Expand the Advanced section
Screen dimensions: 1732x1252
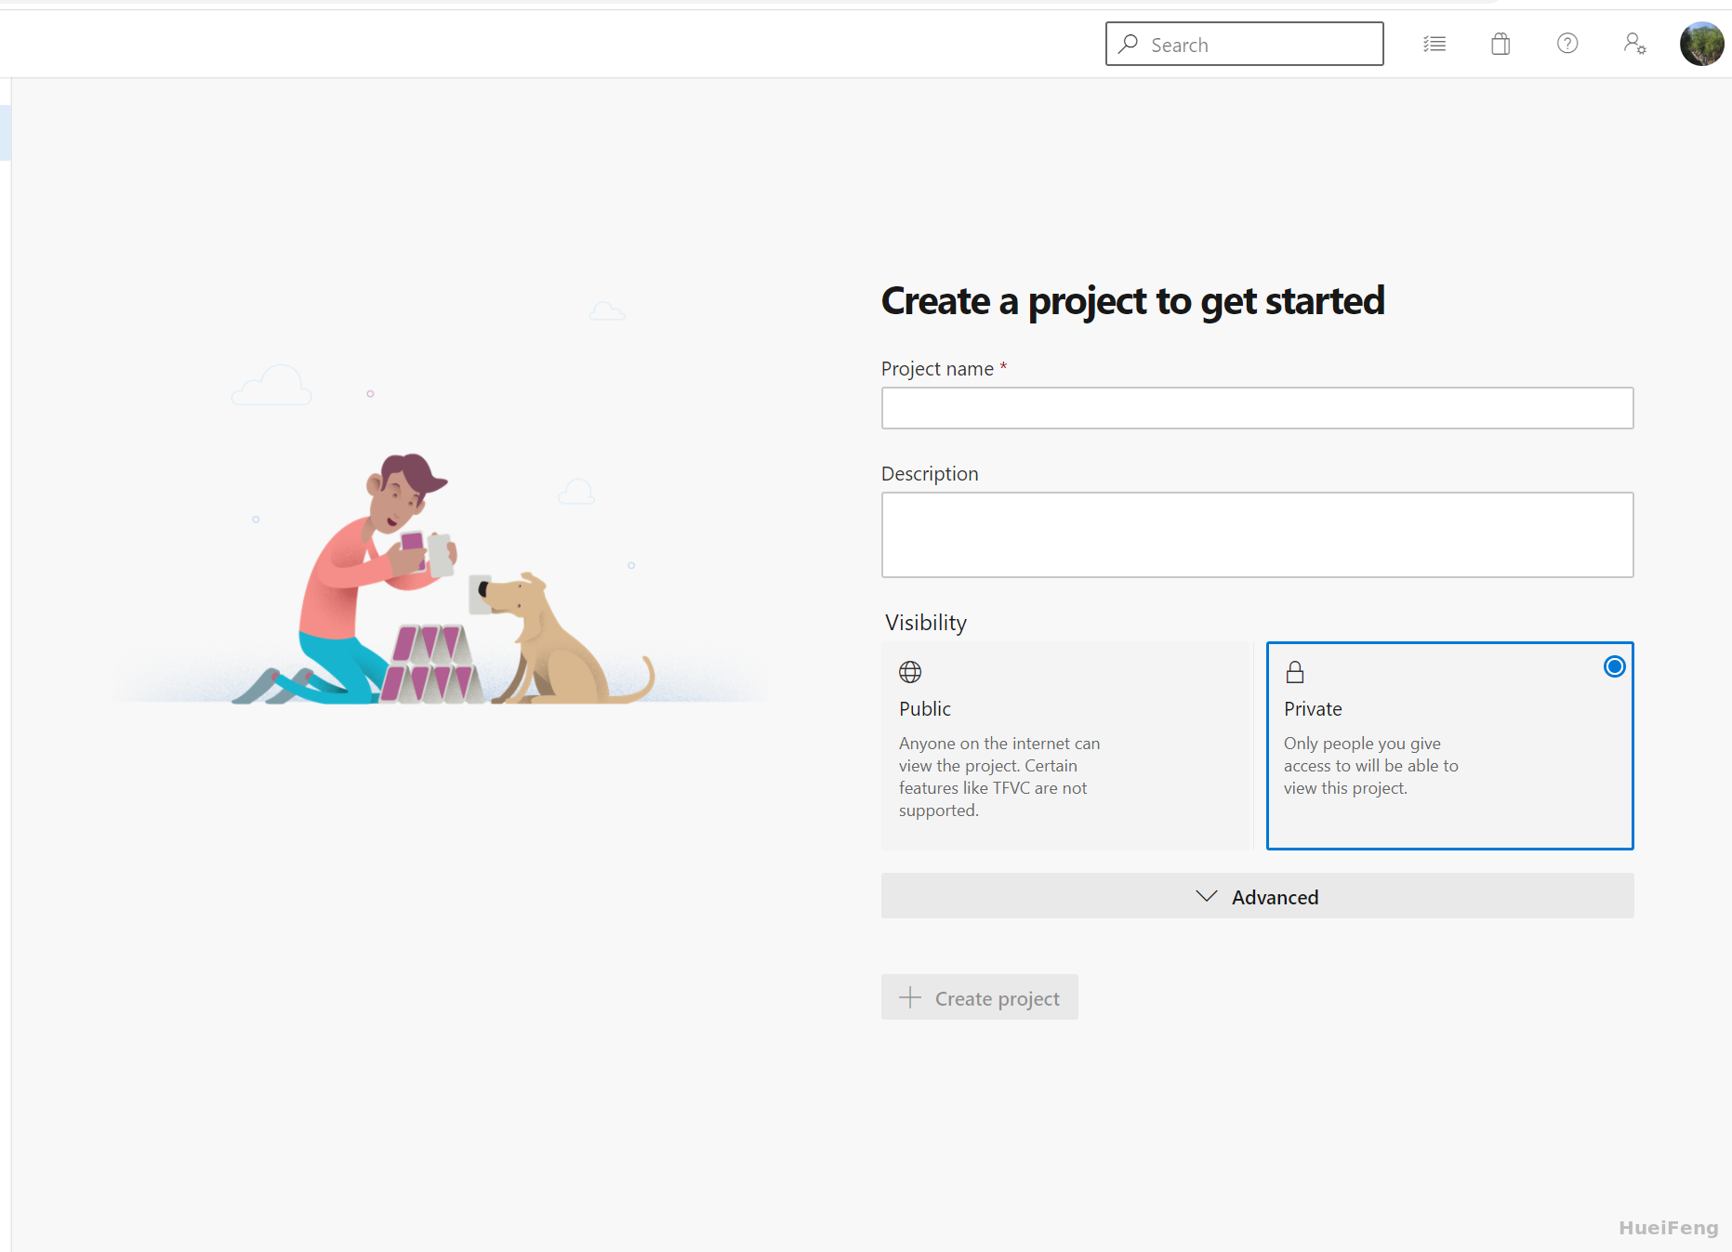click(1257, 896)
